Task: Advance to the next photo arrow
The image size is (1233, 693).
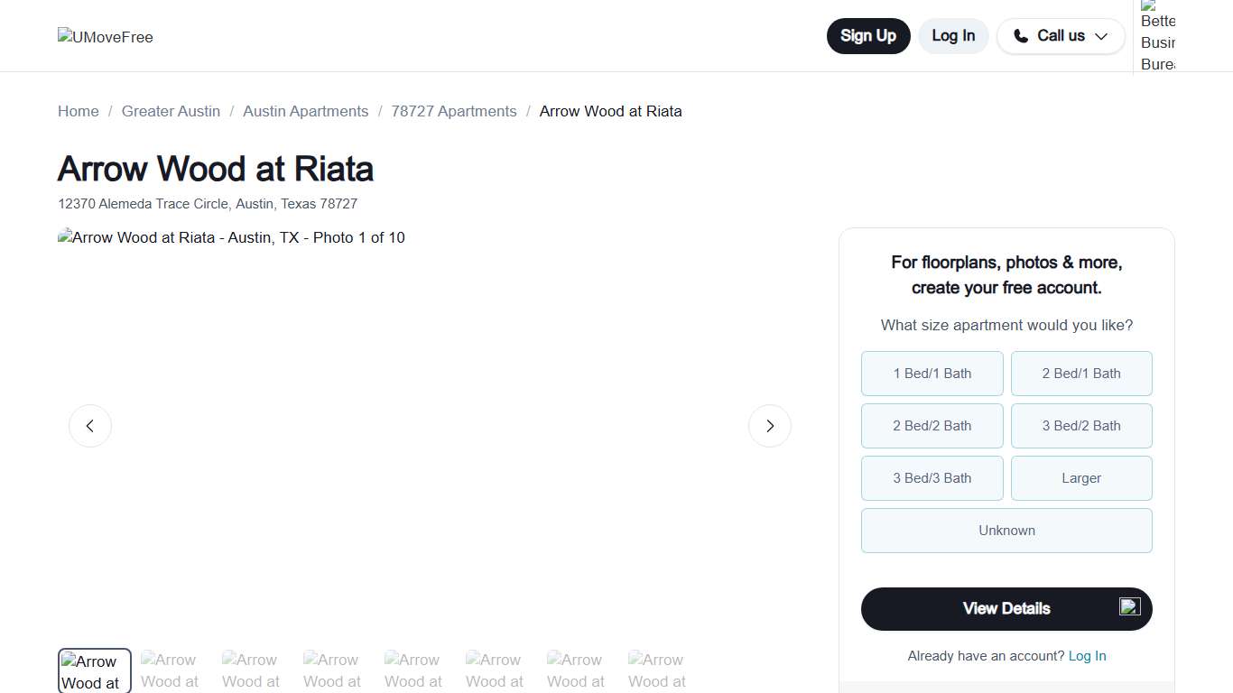Action: 769,425
